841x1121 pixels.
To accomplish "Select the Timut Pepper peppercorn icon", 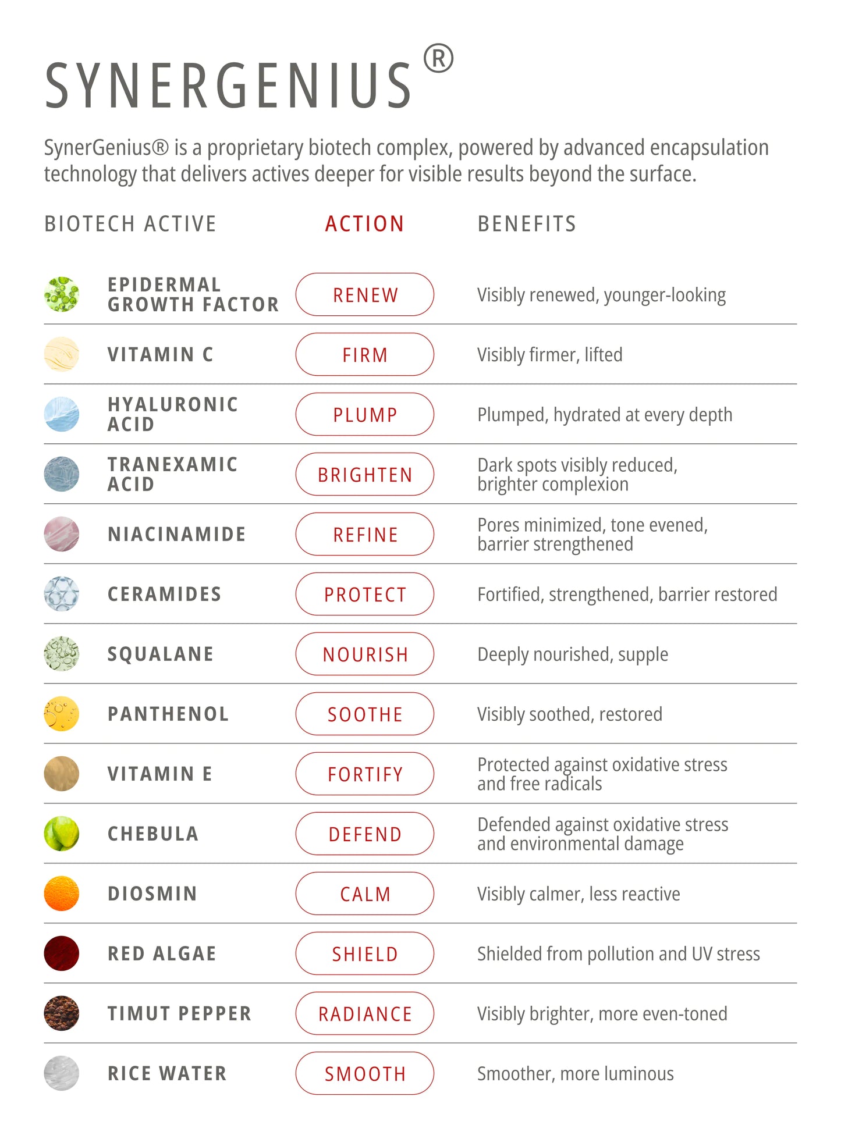I will 62,1013.
